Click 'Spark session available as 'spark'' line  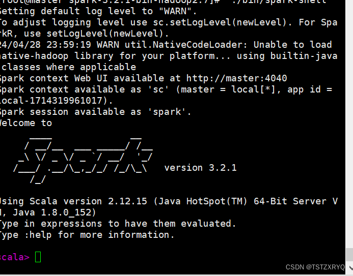95,112
